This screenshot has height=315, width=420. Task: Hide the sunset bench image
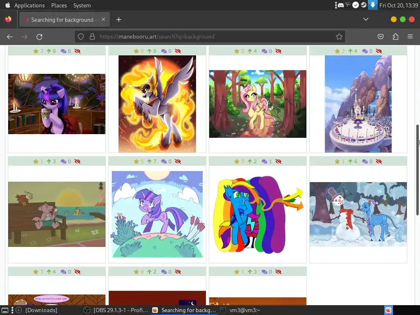78,162
